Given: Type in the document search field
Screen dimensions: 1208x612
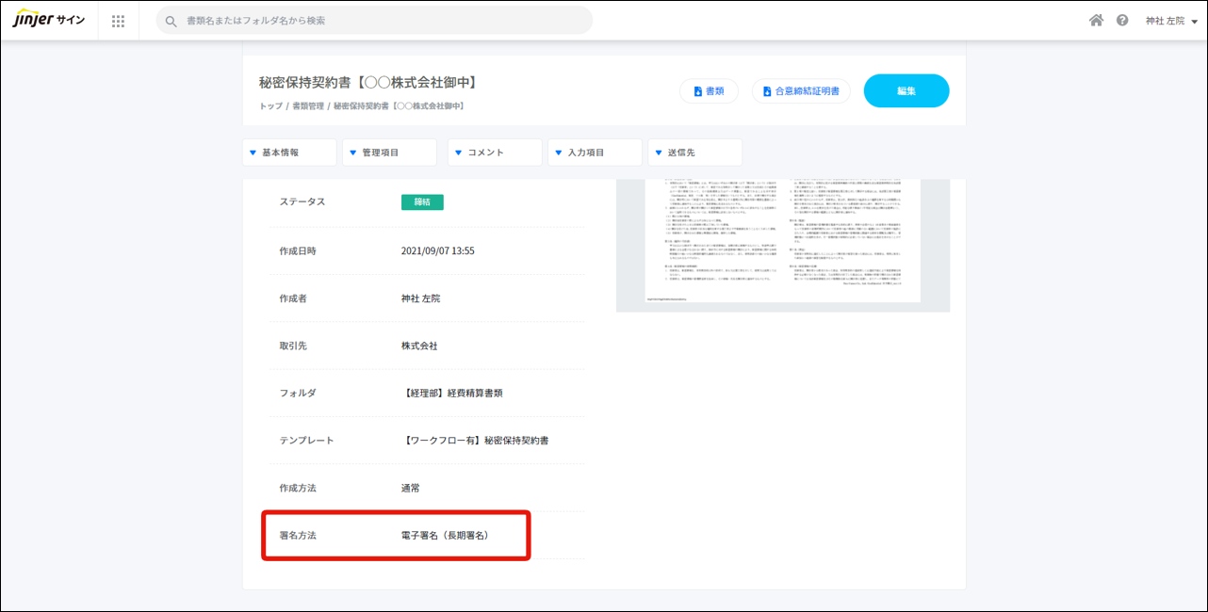Looking at the screenshot, I should coord(377,21).
